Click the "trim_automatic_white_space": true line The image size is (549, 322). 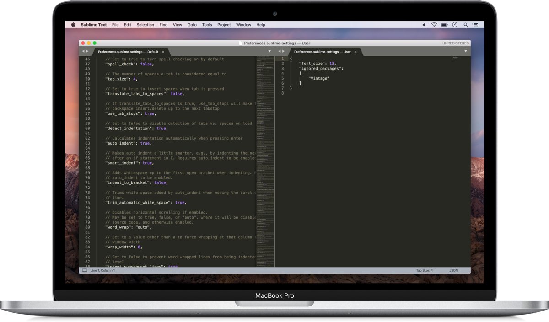pyautogui.click(x=146, y=202)
